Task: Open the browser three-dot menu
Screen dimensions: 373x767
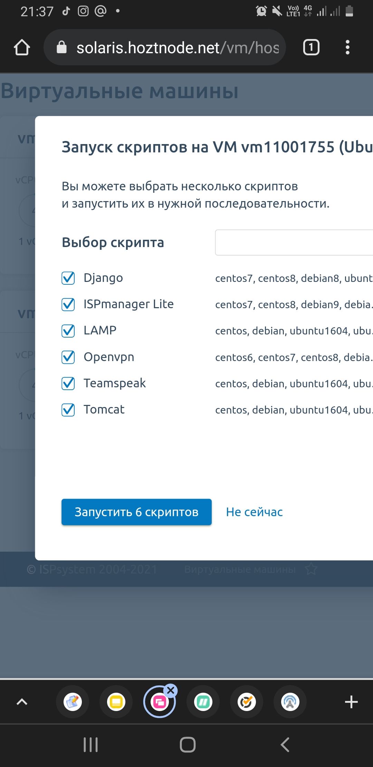Action: tap(347, 47)
